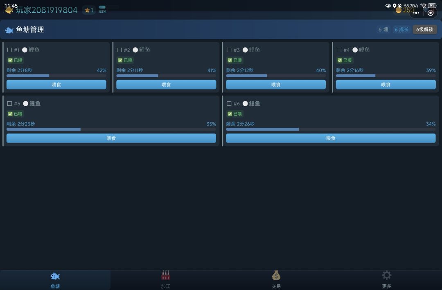Screen dimensions: 442x290
Task: Click the 39% progress value
Action: (x=431, y=70)
